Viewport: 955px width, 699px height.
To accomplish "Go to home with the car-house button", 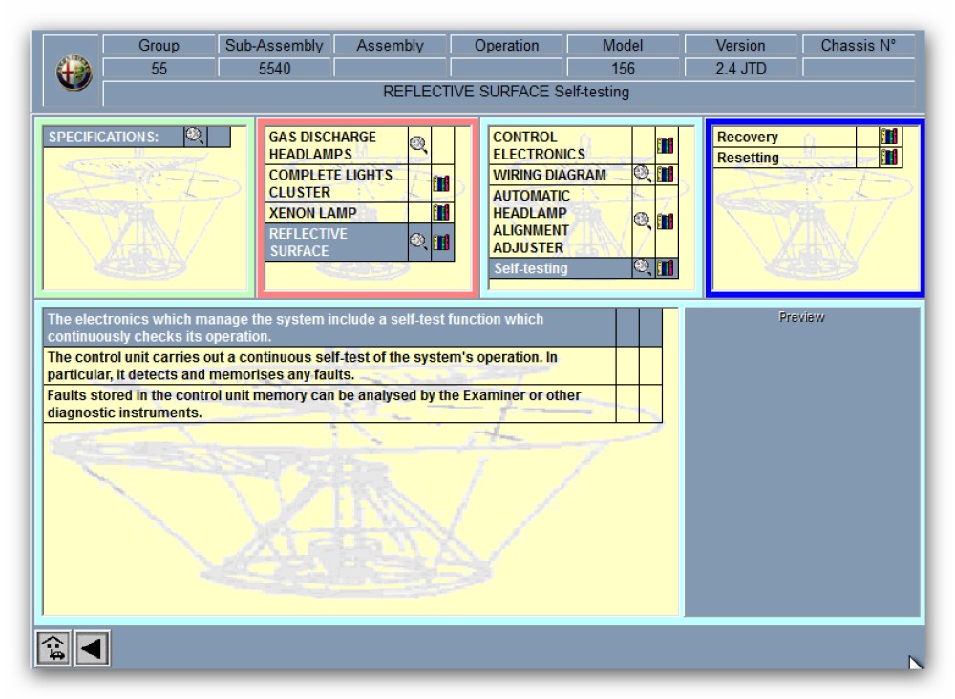I will (x=53, y=649).
